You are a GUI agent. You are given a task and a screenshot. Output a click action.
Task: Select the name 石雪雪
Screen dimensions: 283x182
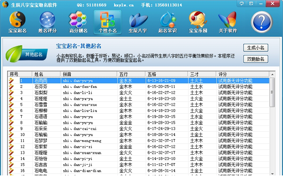pyautogui.click(x=41, y=104)
